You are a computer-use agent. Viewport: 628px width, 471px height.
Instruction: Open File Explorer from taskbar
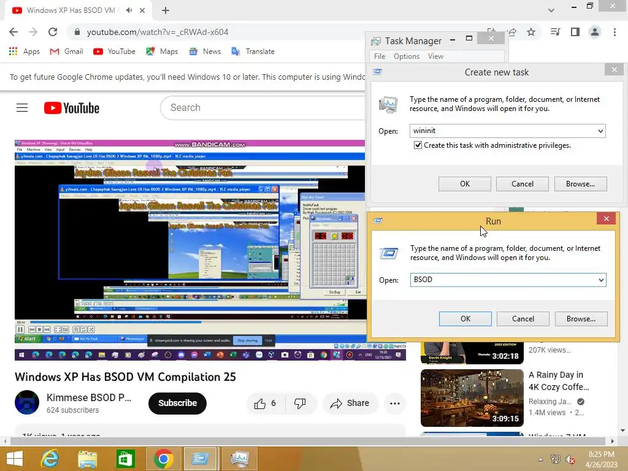(87, 459)
